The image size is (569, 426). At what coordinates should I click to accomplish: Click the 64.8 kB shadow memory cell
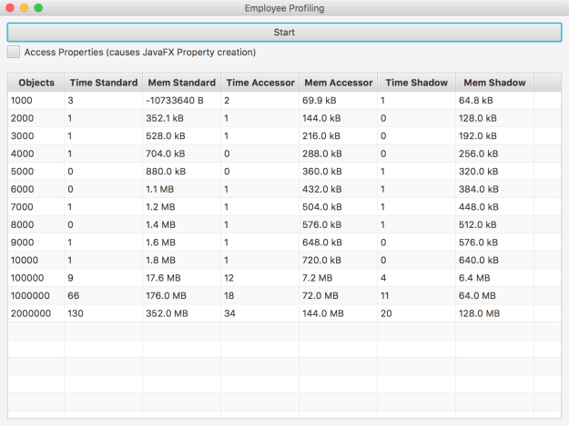click(x=494, y=100)
